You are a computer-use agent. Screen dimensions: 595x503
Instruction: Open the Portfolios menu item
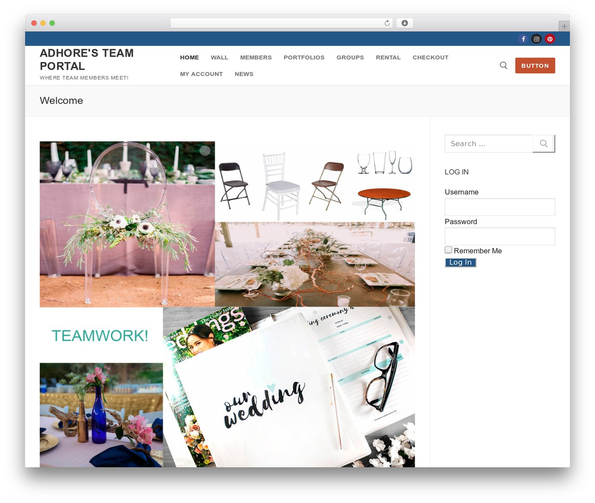(x=304, y=58)
